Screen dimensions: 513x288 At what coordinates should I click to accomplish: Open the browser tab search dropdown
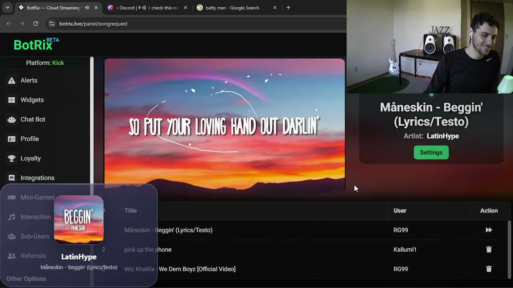point(7,8)
